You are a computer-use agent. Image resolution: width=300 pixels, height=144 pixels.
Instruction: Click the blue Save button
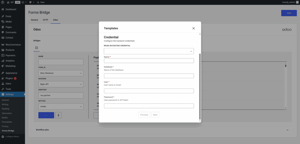(289, 13)
